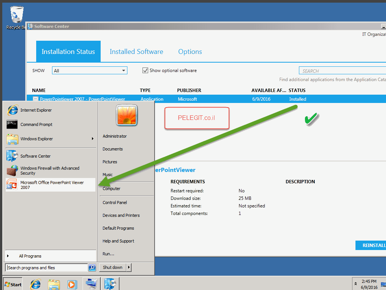
Task: Switch to Software Center taskbar icon
Action: coord(110,284)
